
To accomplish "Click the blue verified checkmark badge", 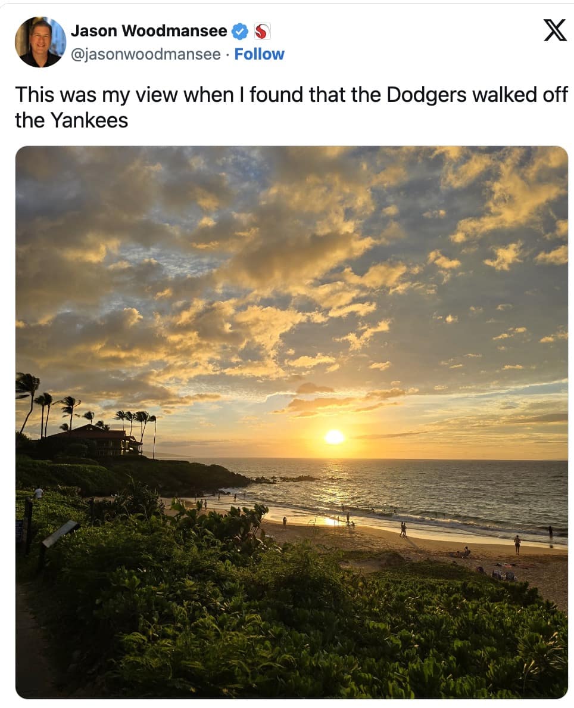I will coord(240,31).
